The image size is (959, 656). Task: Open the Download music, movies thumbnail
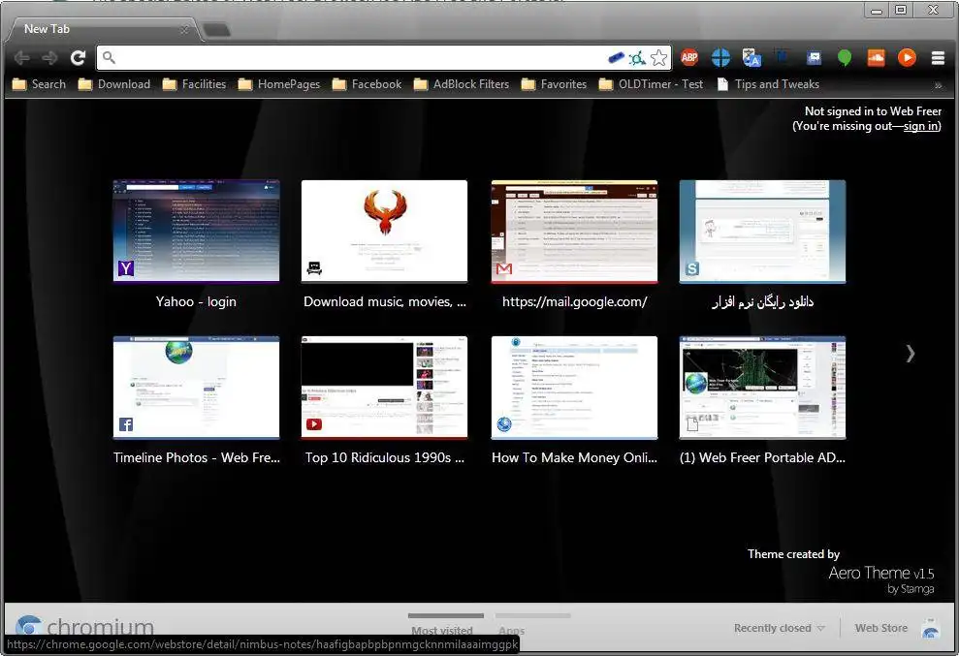tap(384, 231)
